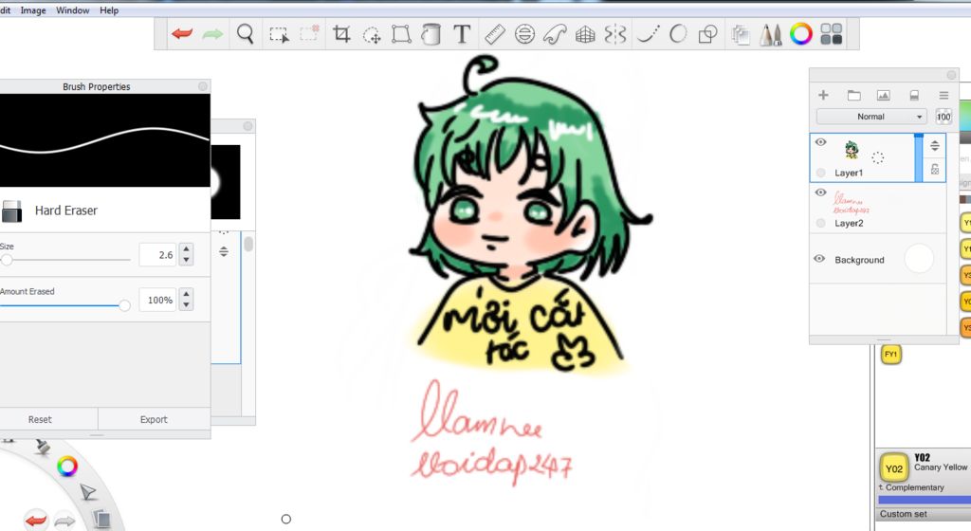971x531 pixels.
Task: Toggle Background layer visibility eye
Action: (x=819, y=259)
